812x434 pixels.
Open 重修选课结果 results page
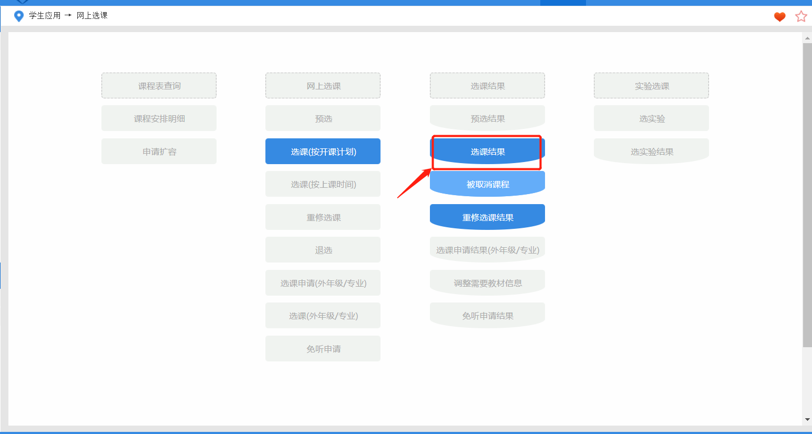pos(487,216)
